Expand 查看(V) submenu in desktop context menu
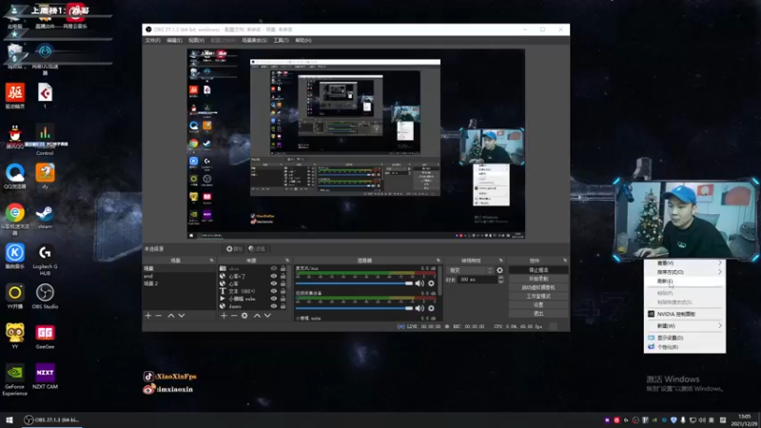 pyautogui.click(x=685, y=263)
